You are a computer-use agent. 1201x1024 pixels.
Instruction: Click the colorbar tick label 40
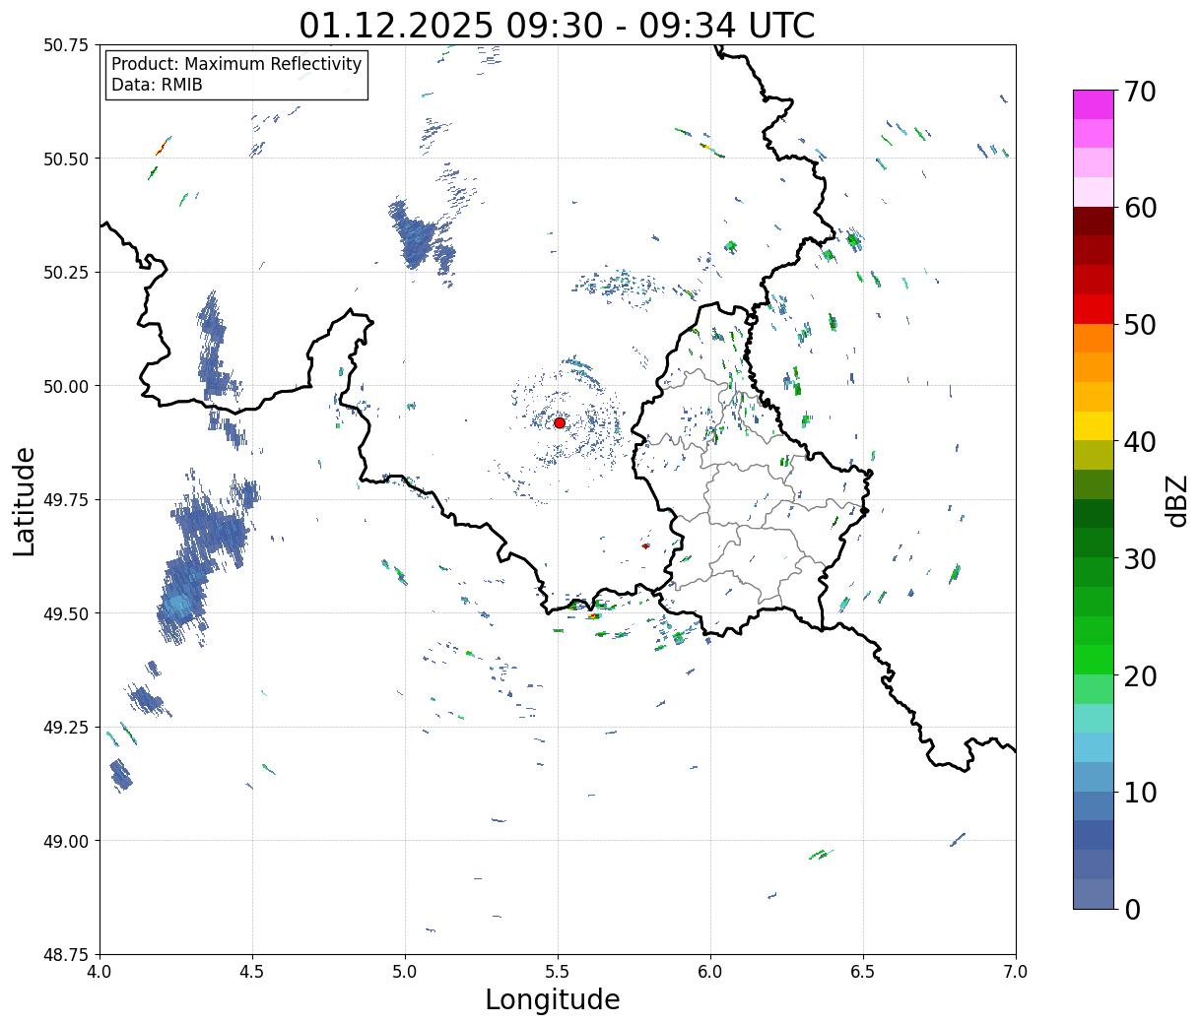click(x=1140, y=442)
